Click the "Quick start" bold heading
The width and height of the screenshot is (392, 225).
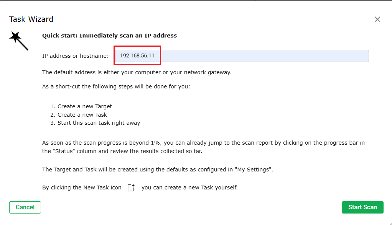tap(109, 36)
